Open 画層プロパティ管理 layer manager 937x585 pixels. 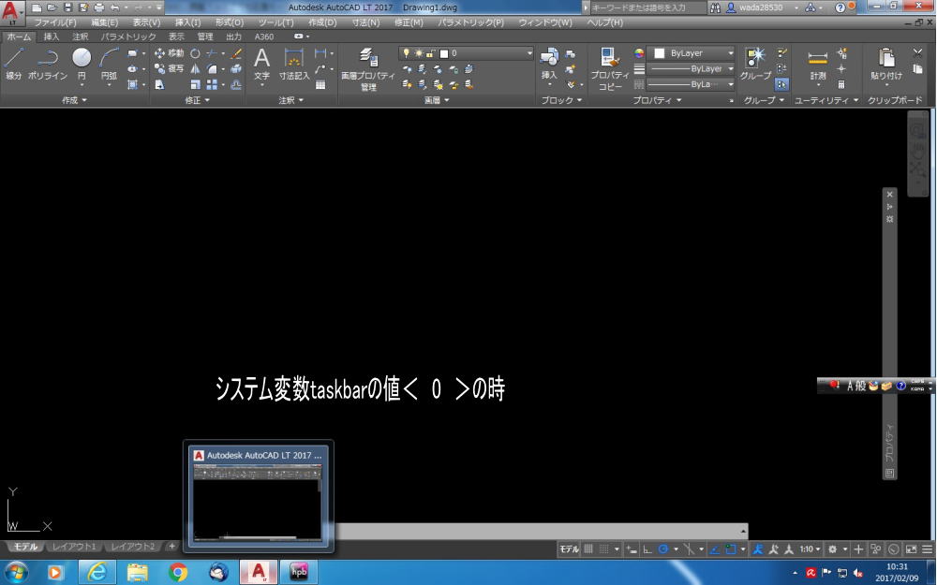pos(368,68)
